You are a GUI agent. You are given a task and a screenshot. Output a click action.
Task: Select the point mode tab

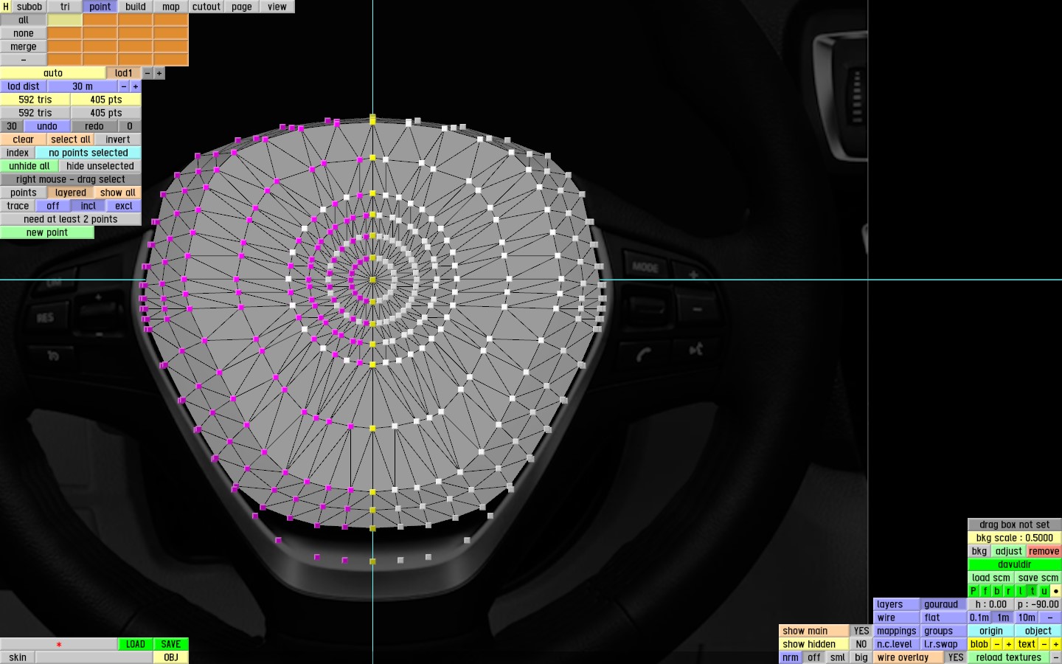coord(100,7)
